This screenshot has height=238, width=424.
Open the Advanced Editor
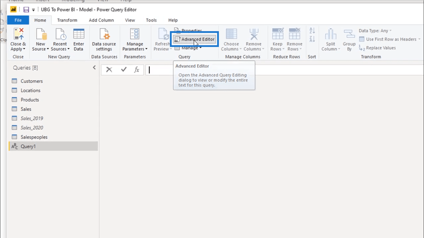point(195,39)
